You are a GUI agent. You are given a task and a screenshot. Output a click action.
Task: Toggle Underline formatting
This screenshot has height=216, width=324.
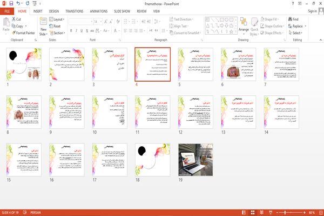tap(82, 31)
